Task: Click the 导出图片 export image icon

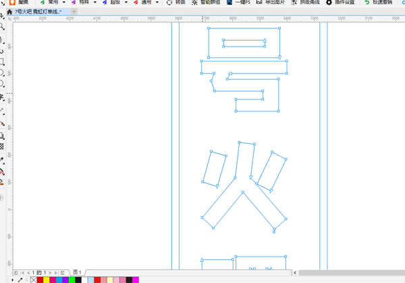Action: tap(259, 2)
